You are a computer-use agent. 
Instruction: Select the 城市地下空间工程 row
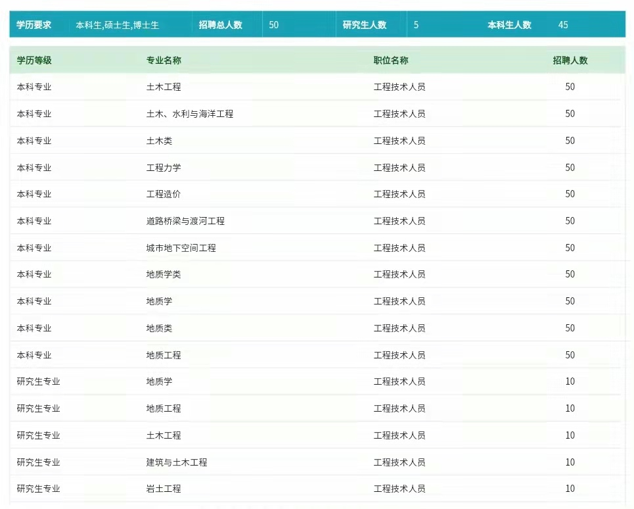pos(181,248)
